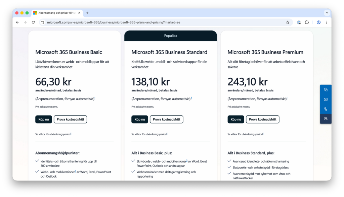Screen dimensions: 344x197
Task: Click the browser profile avatar icon
Action: 318,22
